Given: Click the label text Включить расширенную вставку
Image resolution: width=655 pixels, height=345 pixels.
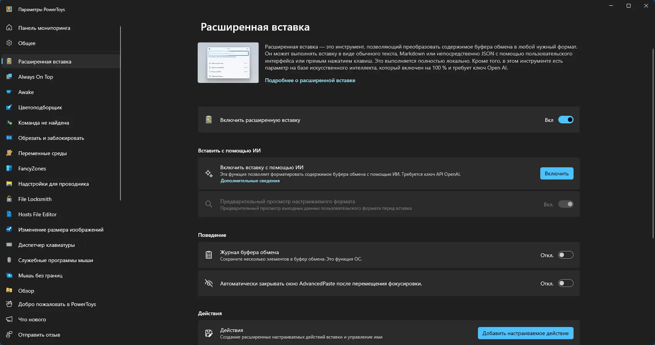Looking at the screenshot, I should coord(260,120).
